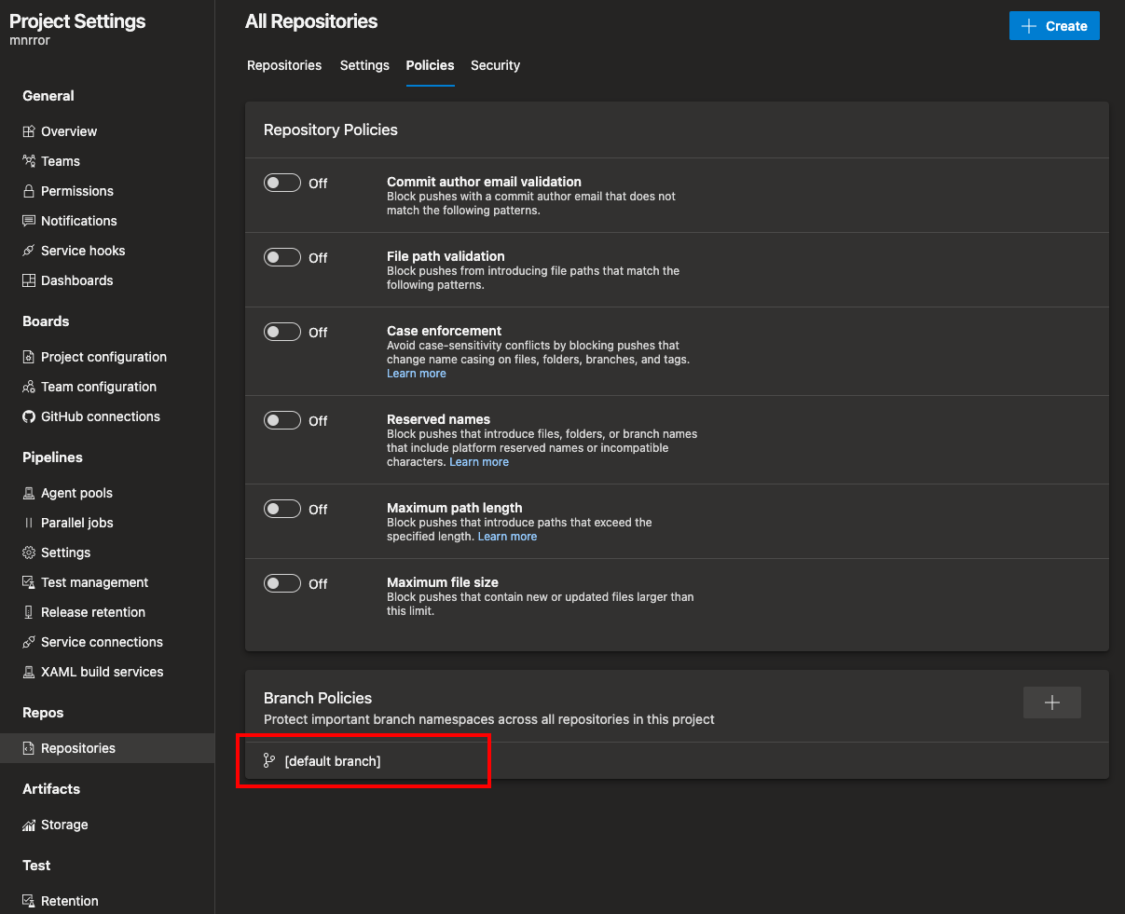Click the Teams people icon
Viewport: 1125px width, 914px height.
coord(29,161)
